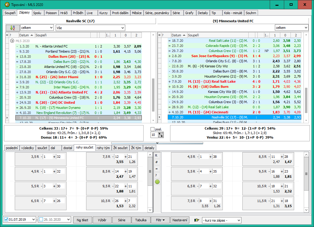Click the asterisk column header in left table

click(x=7, y=35)
